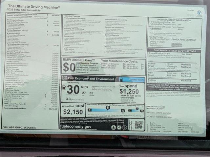This screenshot has width=210, height=157.
Task: Click the 'Annual fuel cost' label
Action: 73,106
